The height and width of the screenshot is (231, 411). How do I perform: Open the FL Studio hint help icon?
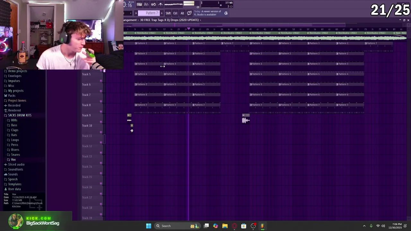(189, 13)
